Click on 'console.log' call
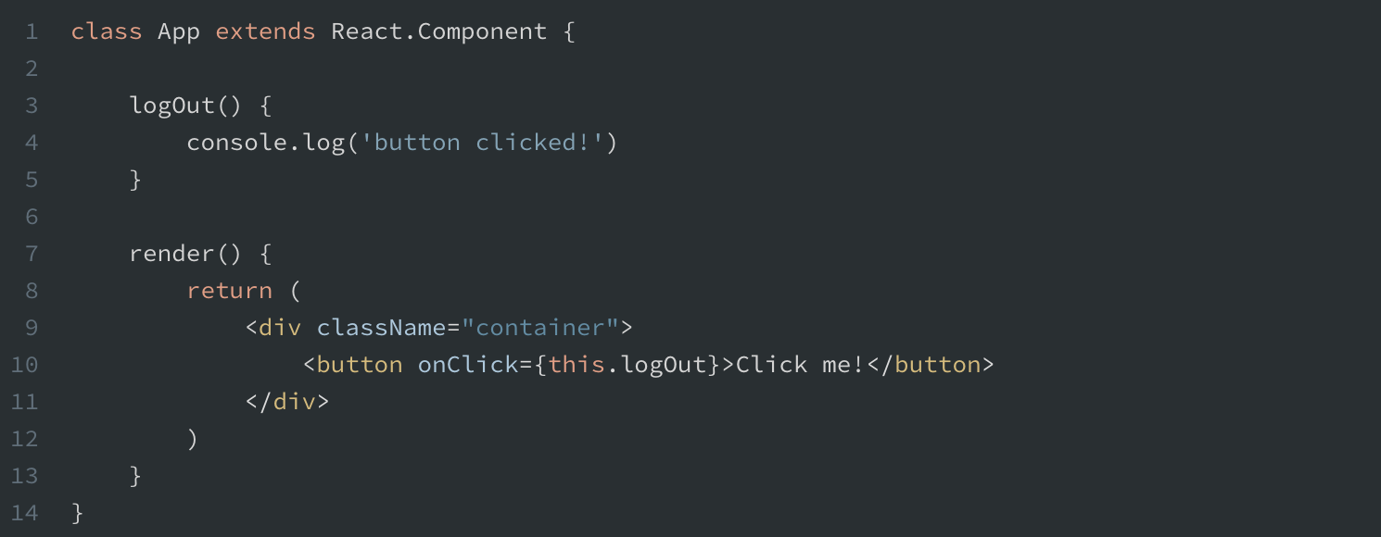The width and height of the screenshot is (1381, 537). pyautogui.click(x=266, y=144)
